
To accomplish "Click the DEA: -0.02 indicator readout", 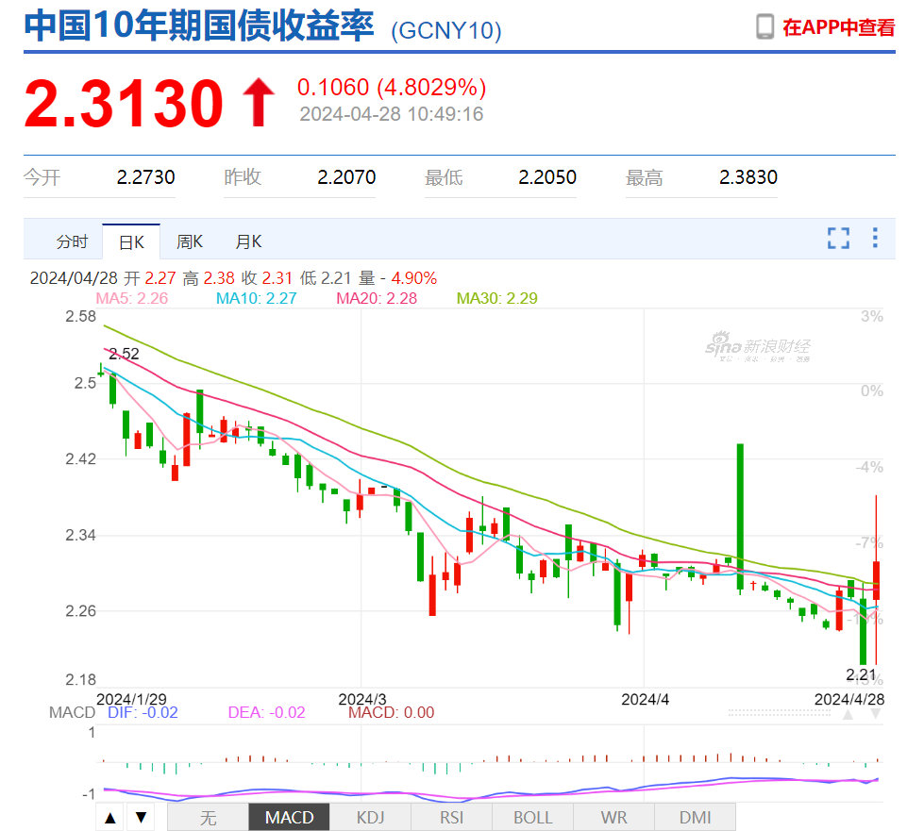I will tap(266, 712).
